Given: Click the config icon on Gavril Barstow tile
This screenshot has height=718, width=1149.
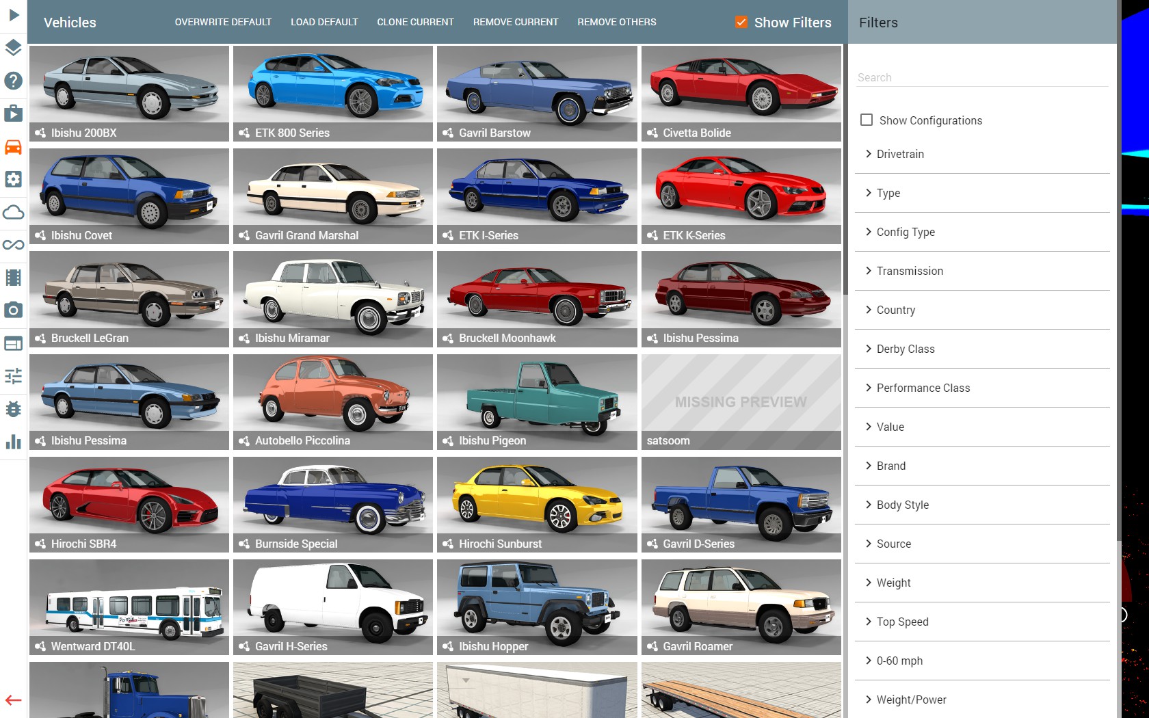Looking at the screenshot, I should click(x=448, y=133).
